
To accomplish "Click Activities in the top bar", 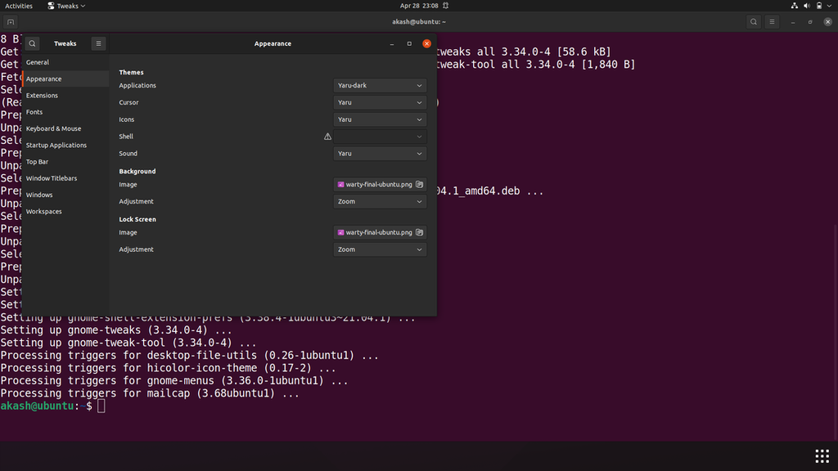I will (18, 6).
